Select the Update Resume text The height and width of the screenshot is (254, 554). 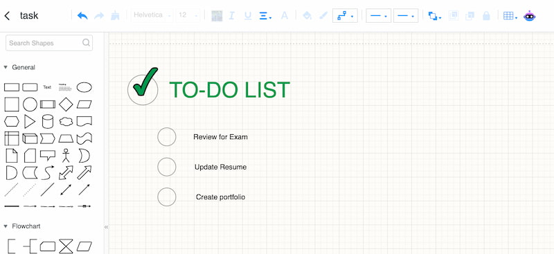point(220,167)
